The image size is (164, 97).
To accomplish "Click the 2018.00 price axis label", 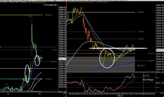I will 62,87.
